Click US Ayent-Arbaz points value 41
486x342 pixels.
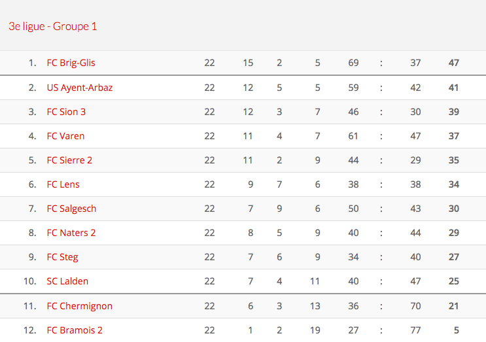(453, 88)
